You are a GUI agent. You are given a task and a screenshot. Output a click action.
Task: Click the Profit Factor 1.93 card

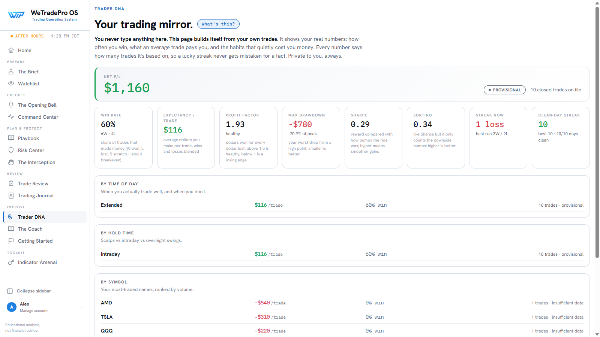pyautogui.click(x=248, y=137)
